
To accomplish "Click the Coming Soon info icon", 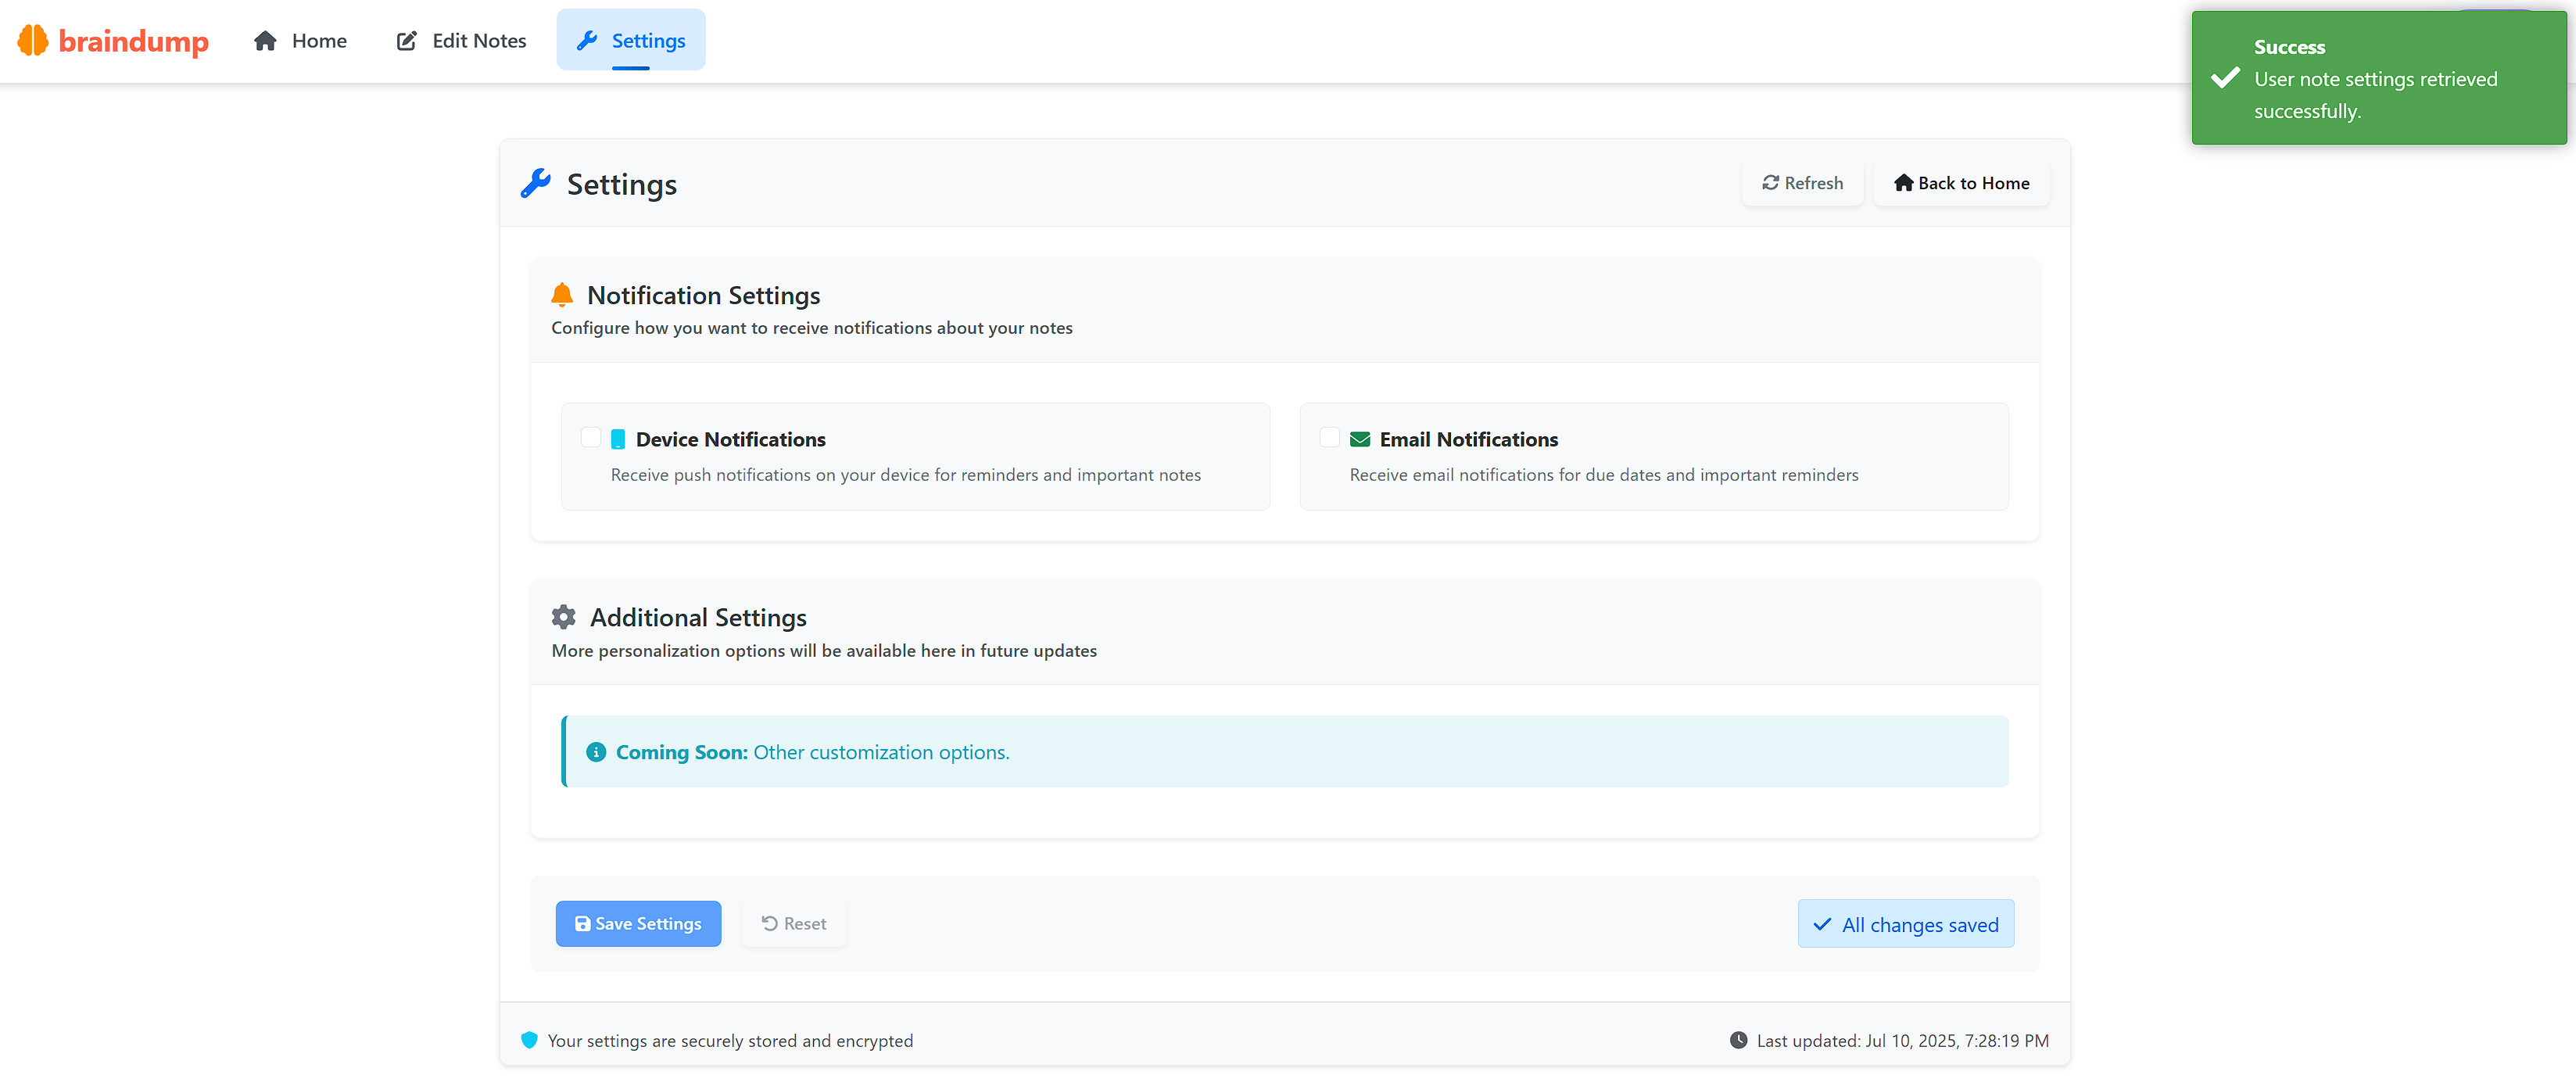I will tap(596, 752).
